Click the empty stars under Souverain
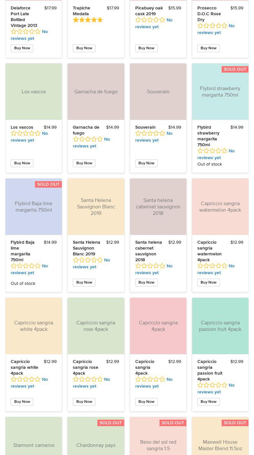This screenshot has height=455, width=254. pos(150,134)
